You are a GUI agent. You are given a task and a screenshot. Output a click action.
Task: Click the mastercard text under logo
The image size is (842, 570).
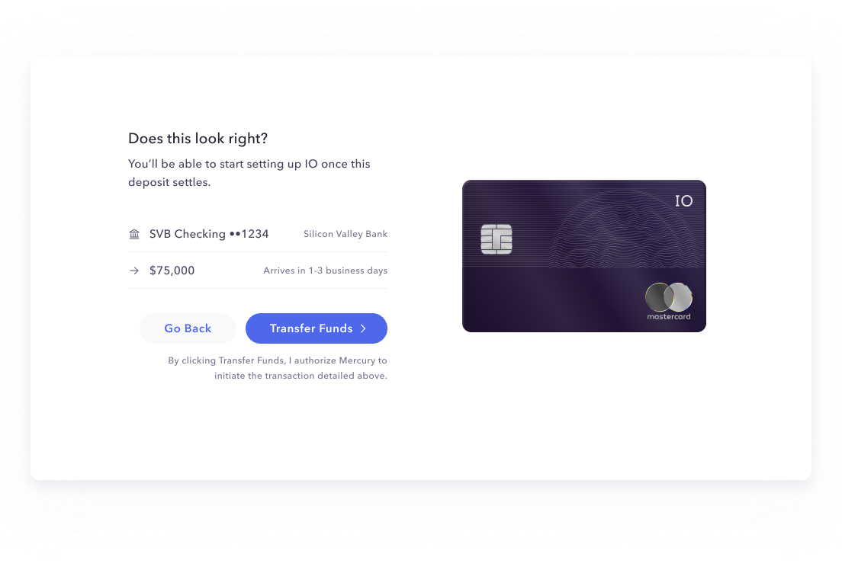point(669,317)
